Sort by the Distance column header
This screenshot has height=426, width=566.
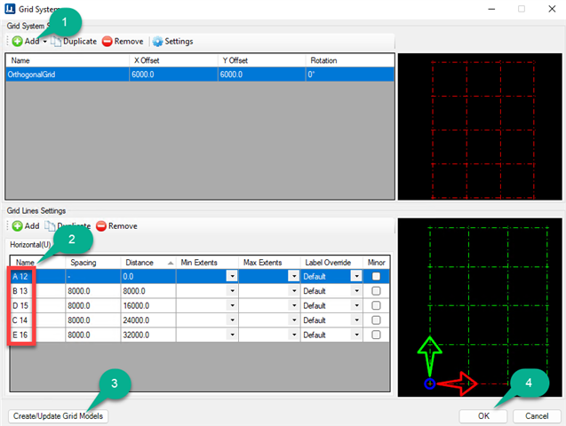[148, 263]
